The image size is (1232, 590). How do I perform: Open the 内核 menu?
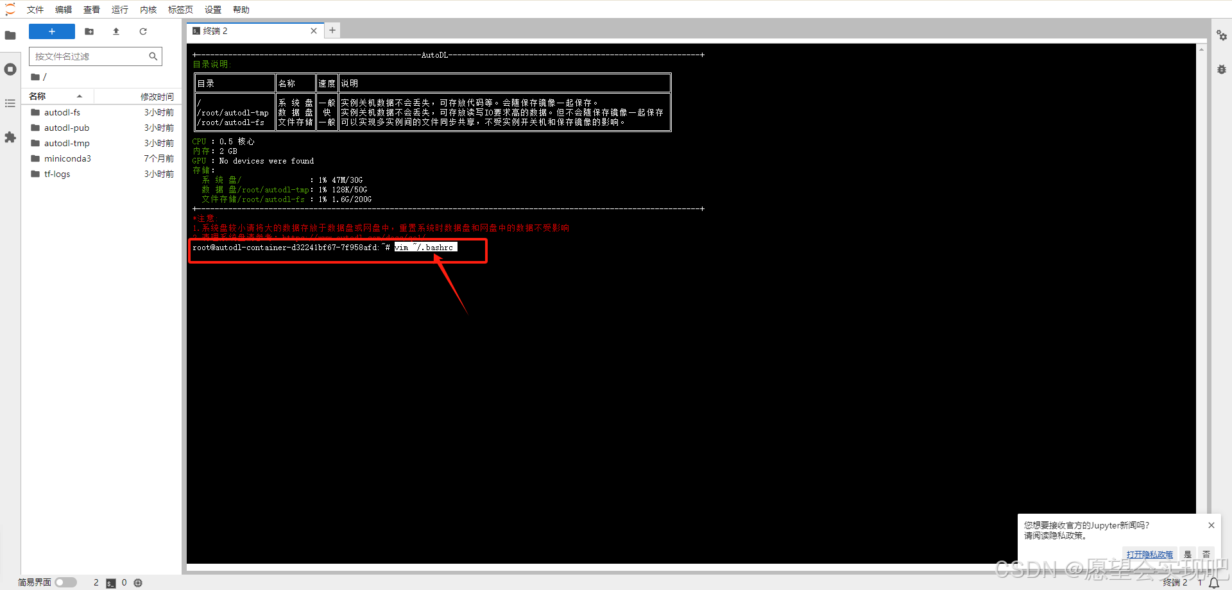click(148, 10)
